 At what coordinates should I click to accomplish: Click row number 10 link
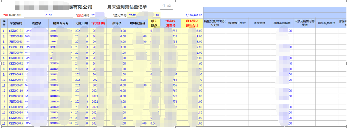tap(4, 80)
